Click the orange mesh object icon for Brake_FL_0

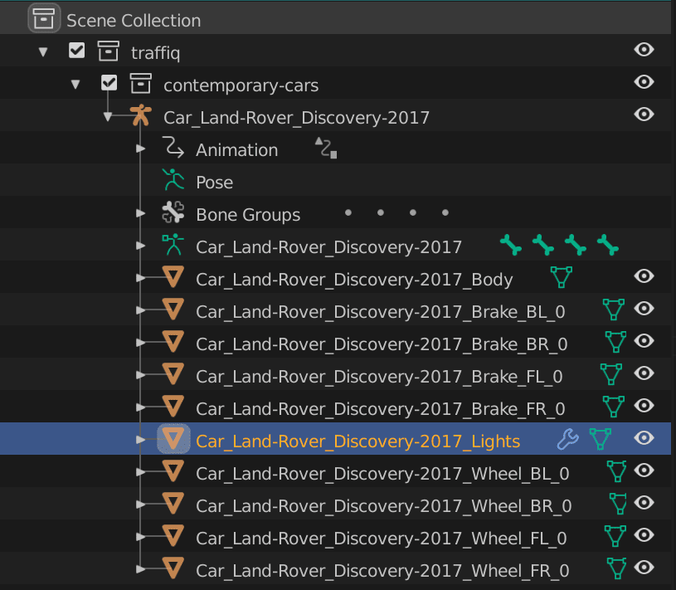(173, 374)
